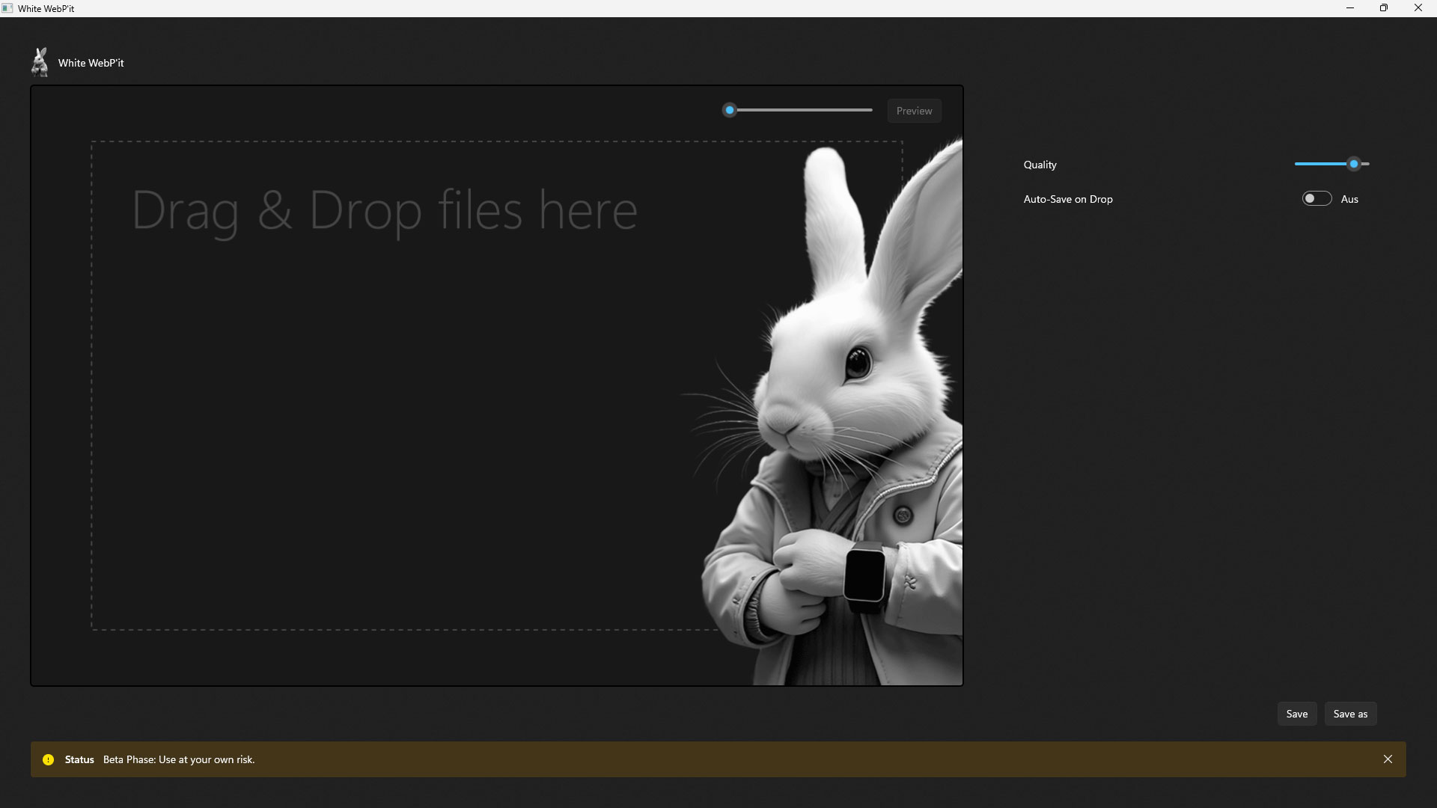Enable the Auto-Save on Drop toggle
The height and width of the screenshot is (808, 1437).
click(1316, 198)
